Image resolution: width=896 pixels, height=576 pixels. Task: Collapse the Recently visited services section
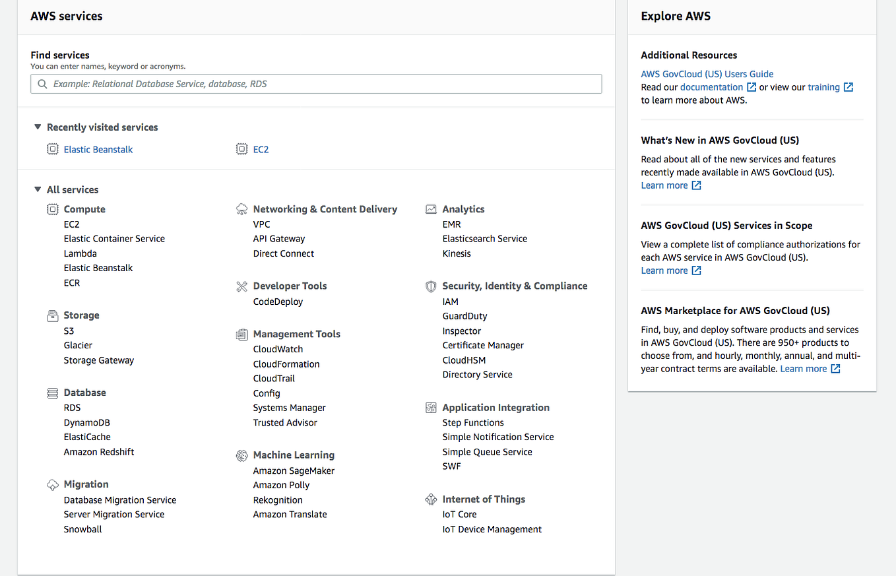click(38, 127)
